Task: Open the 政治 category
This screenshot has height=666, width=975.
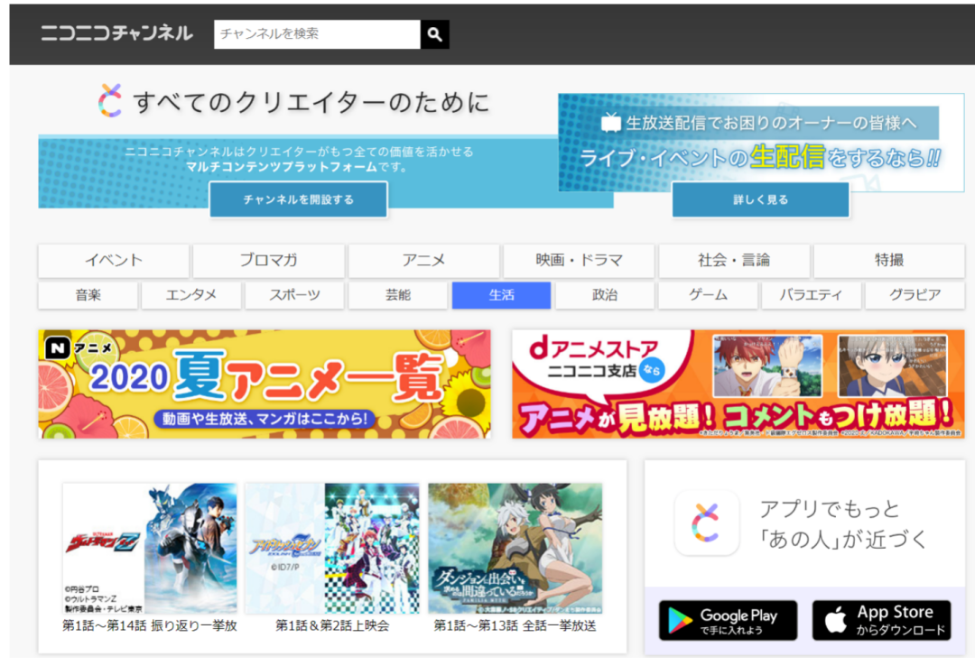Action: click(x=604, y=295)
